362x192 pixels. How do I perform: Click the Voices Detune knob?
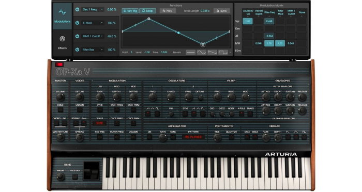click(80, 97)
